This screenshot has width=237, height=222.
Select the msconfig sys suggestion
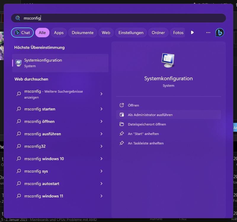[x=60, y=171]
